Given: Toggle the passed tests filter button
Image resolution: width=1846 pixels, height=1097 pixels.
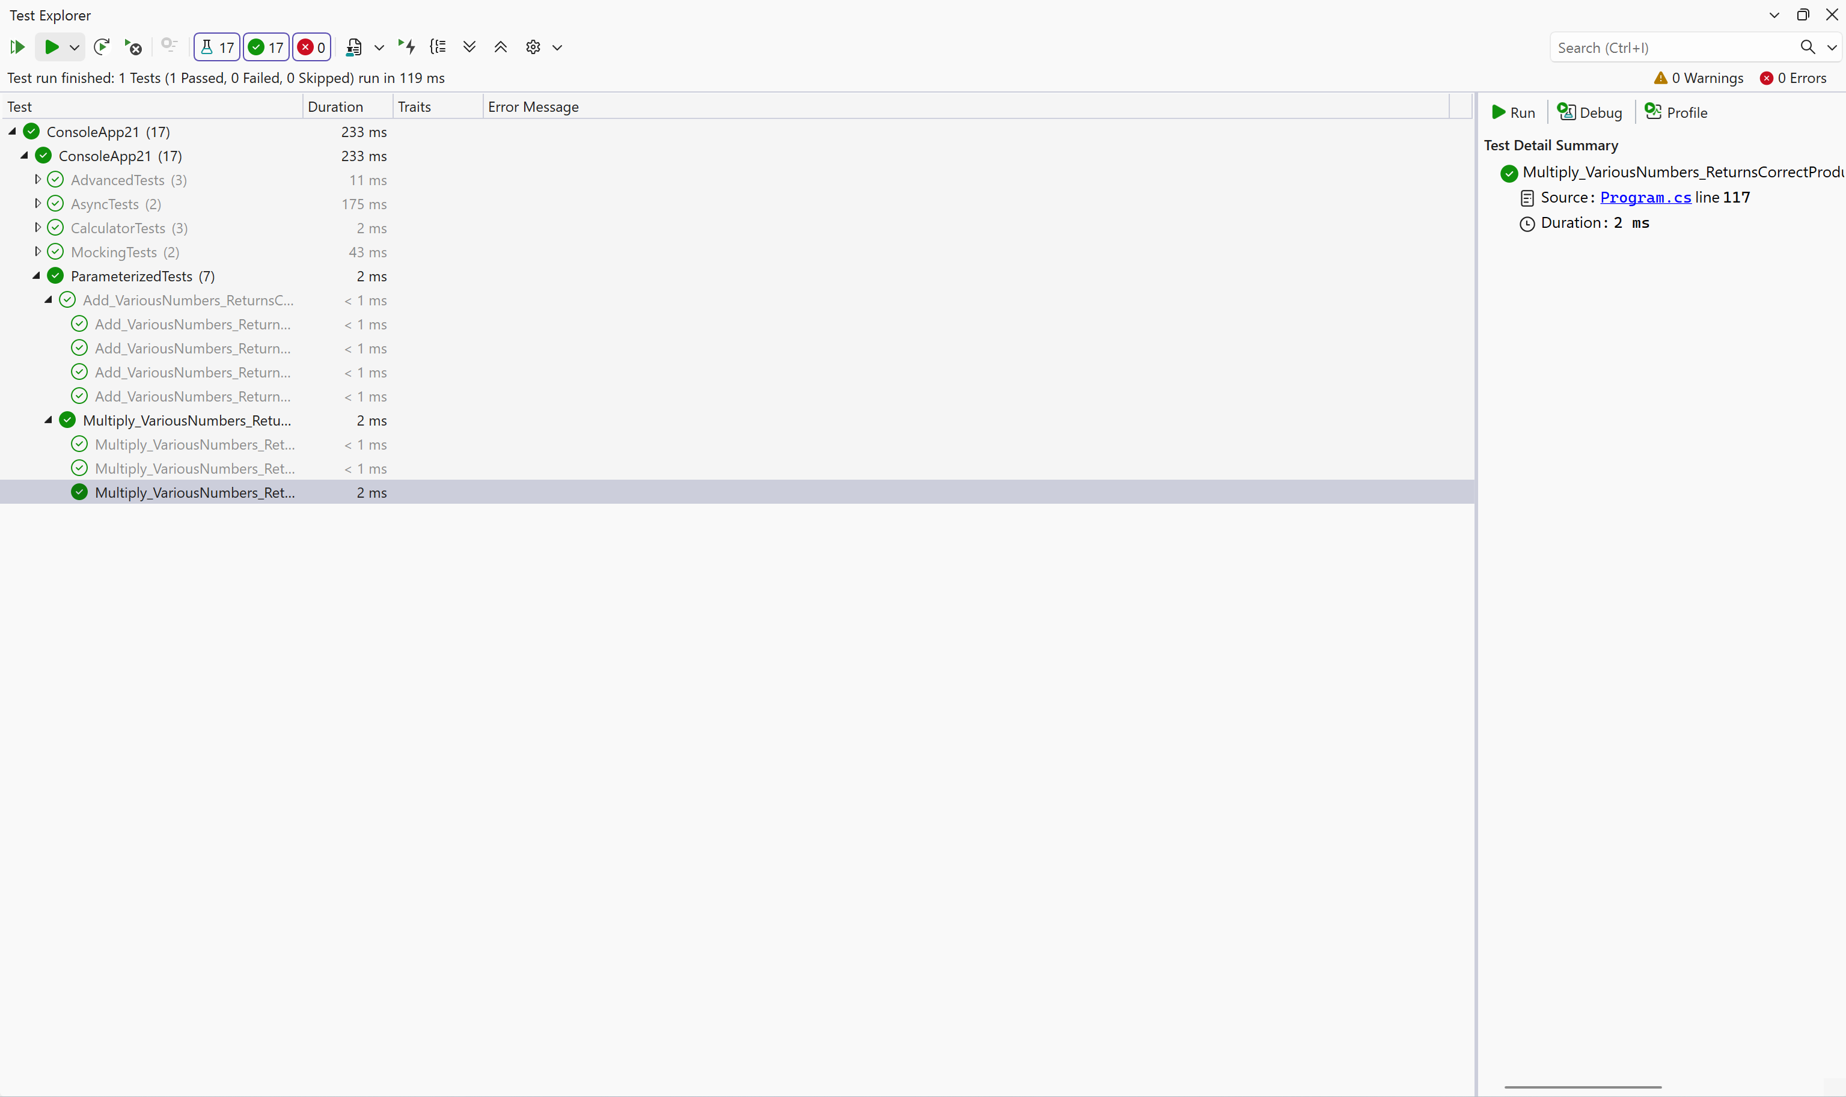Looking at the screenshot, I should pos(266,47).
